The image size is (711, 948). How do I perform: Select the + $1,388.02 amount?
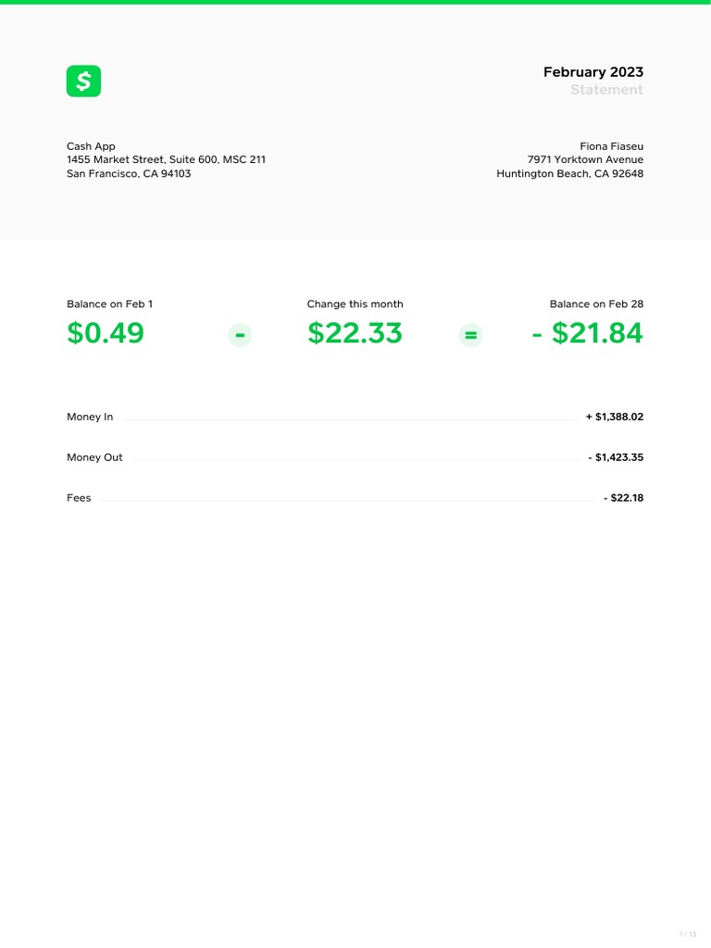coord(614,417)
